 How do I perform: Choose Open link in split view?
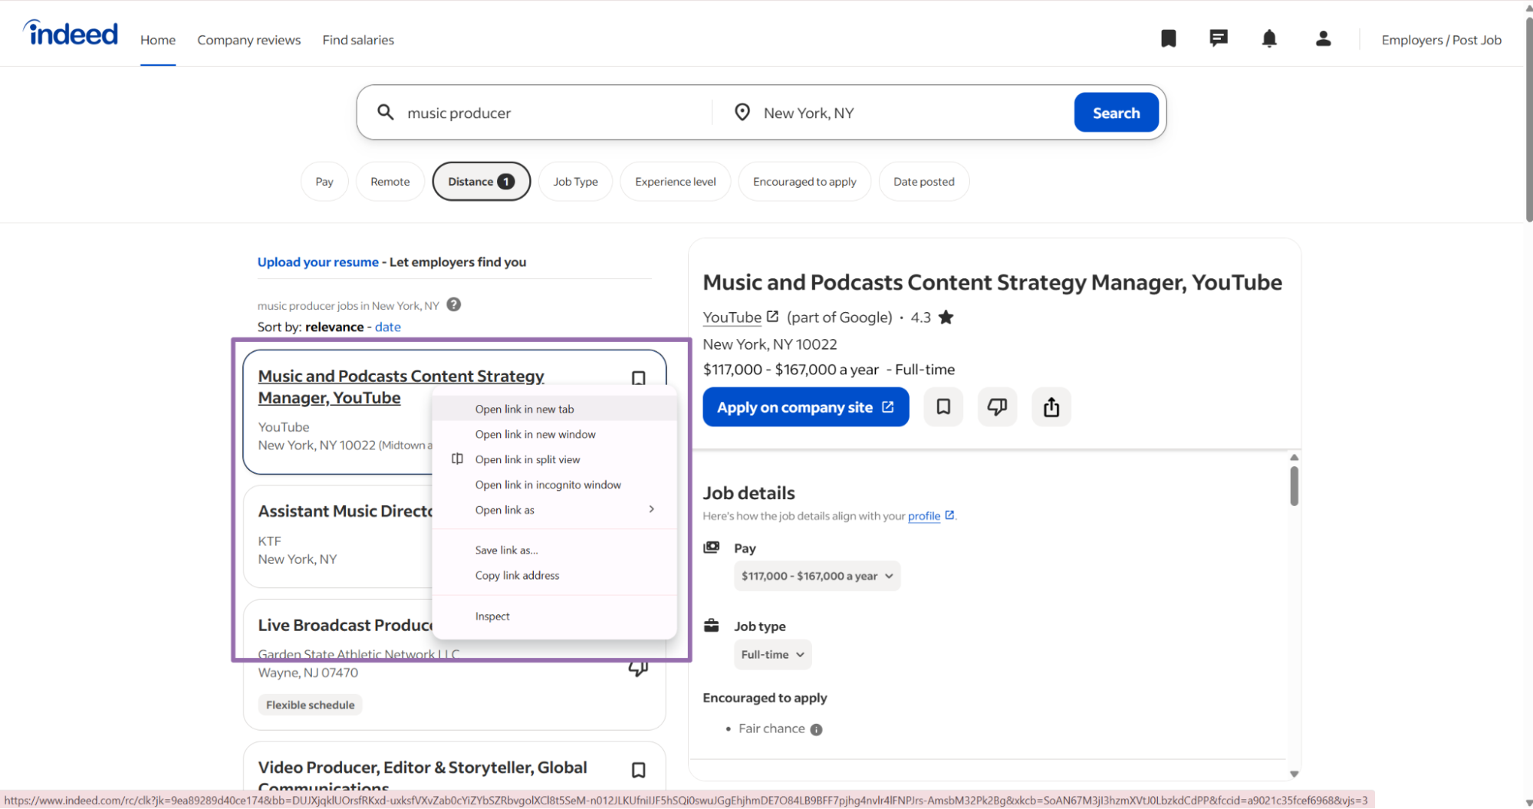(554, 459)
